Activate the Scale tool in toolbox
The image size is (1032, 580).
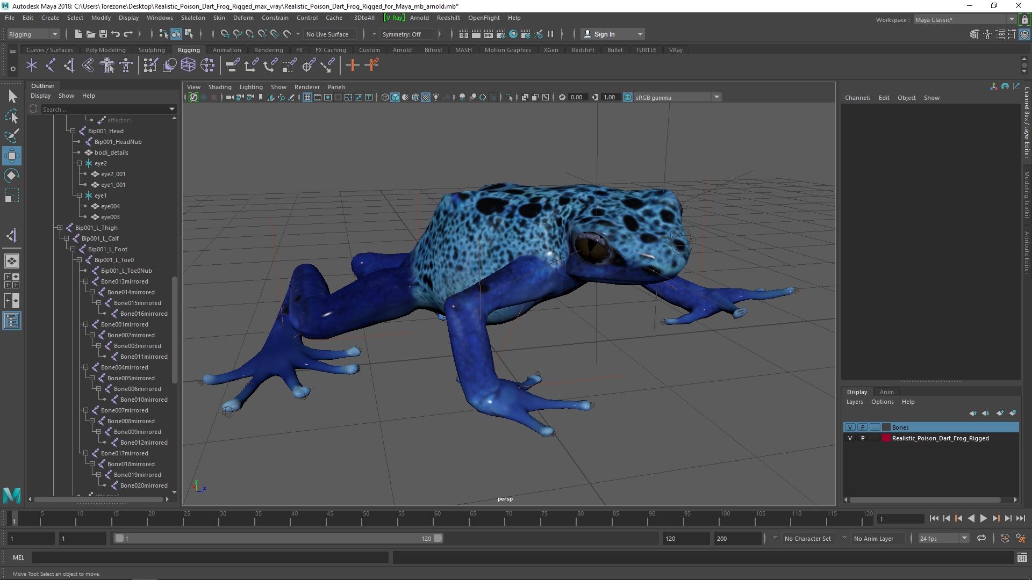(x=12, y=195)
